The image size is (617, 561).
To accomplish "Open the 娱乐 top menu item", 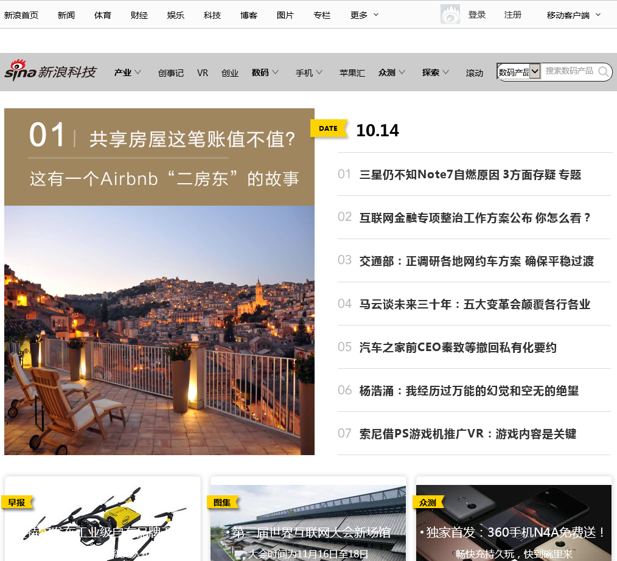I will click(175, 15).
